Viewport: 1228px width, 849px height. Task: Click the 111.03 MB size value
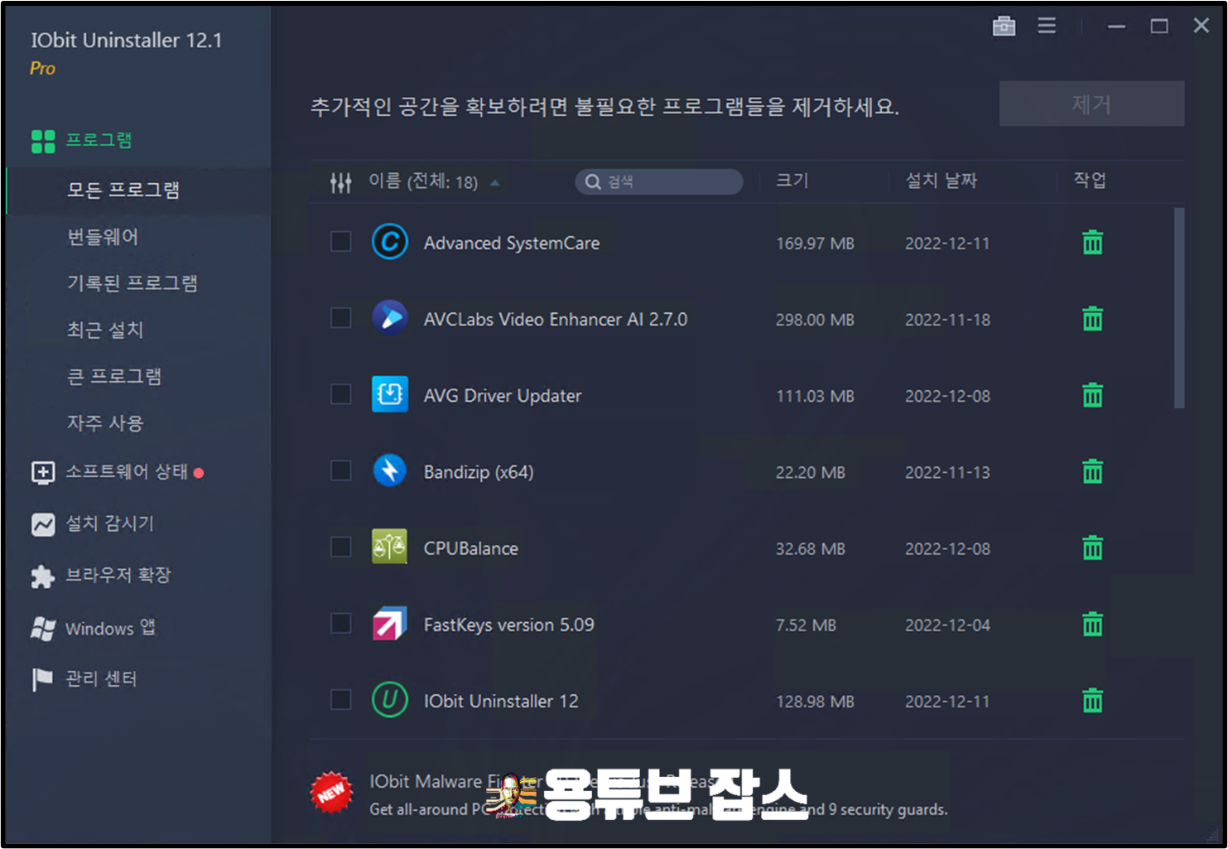(815, 397)
